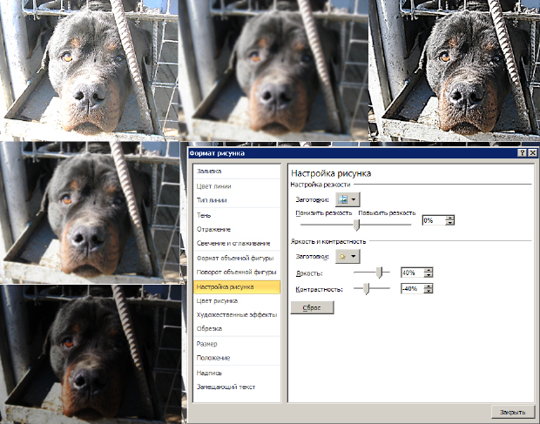Click the sharpness slider handle
Viewport: 540px width, 424px height.
pyautogui.click(x=357, y=225)
